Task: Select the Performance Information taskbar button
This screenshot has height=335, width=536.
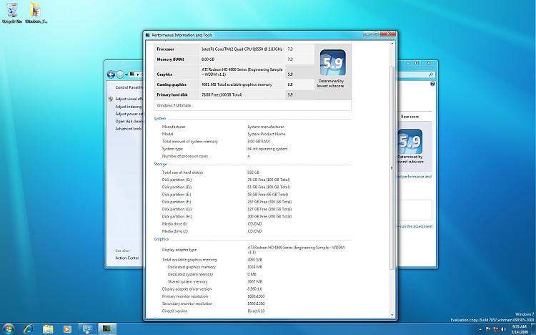Action: [x=107, y=329]
